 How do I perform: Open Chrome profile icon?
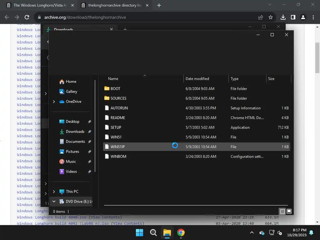303,17
